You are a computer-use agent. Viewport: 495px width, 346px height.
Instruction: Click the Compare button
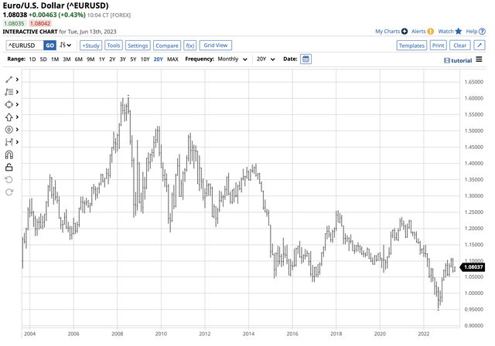(x=167, y=46)
